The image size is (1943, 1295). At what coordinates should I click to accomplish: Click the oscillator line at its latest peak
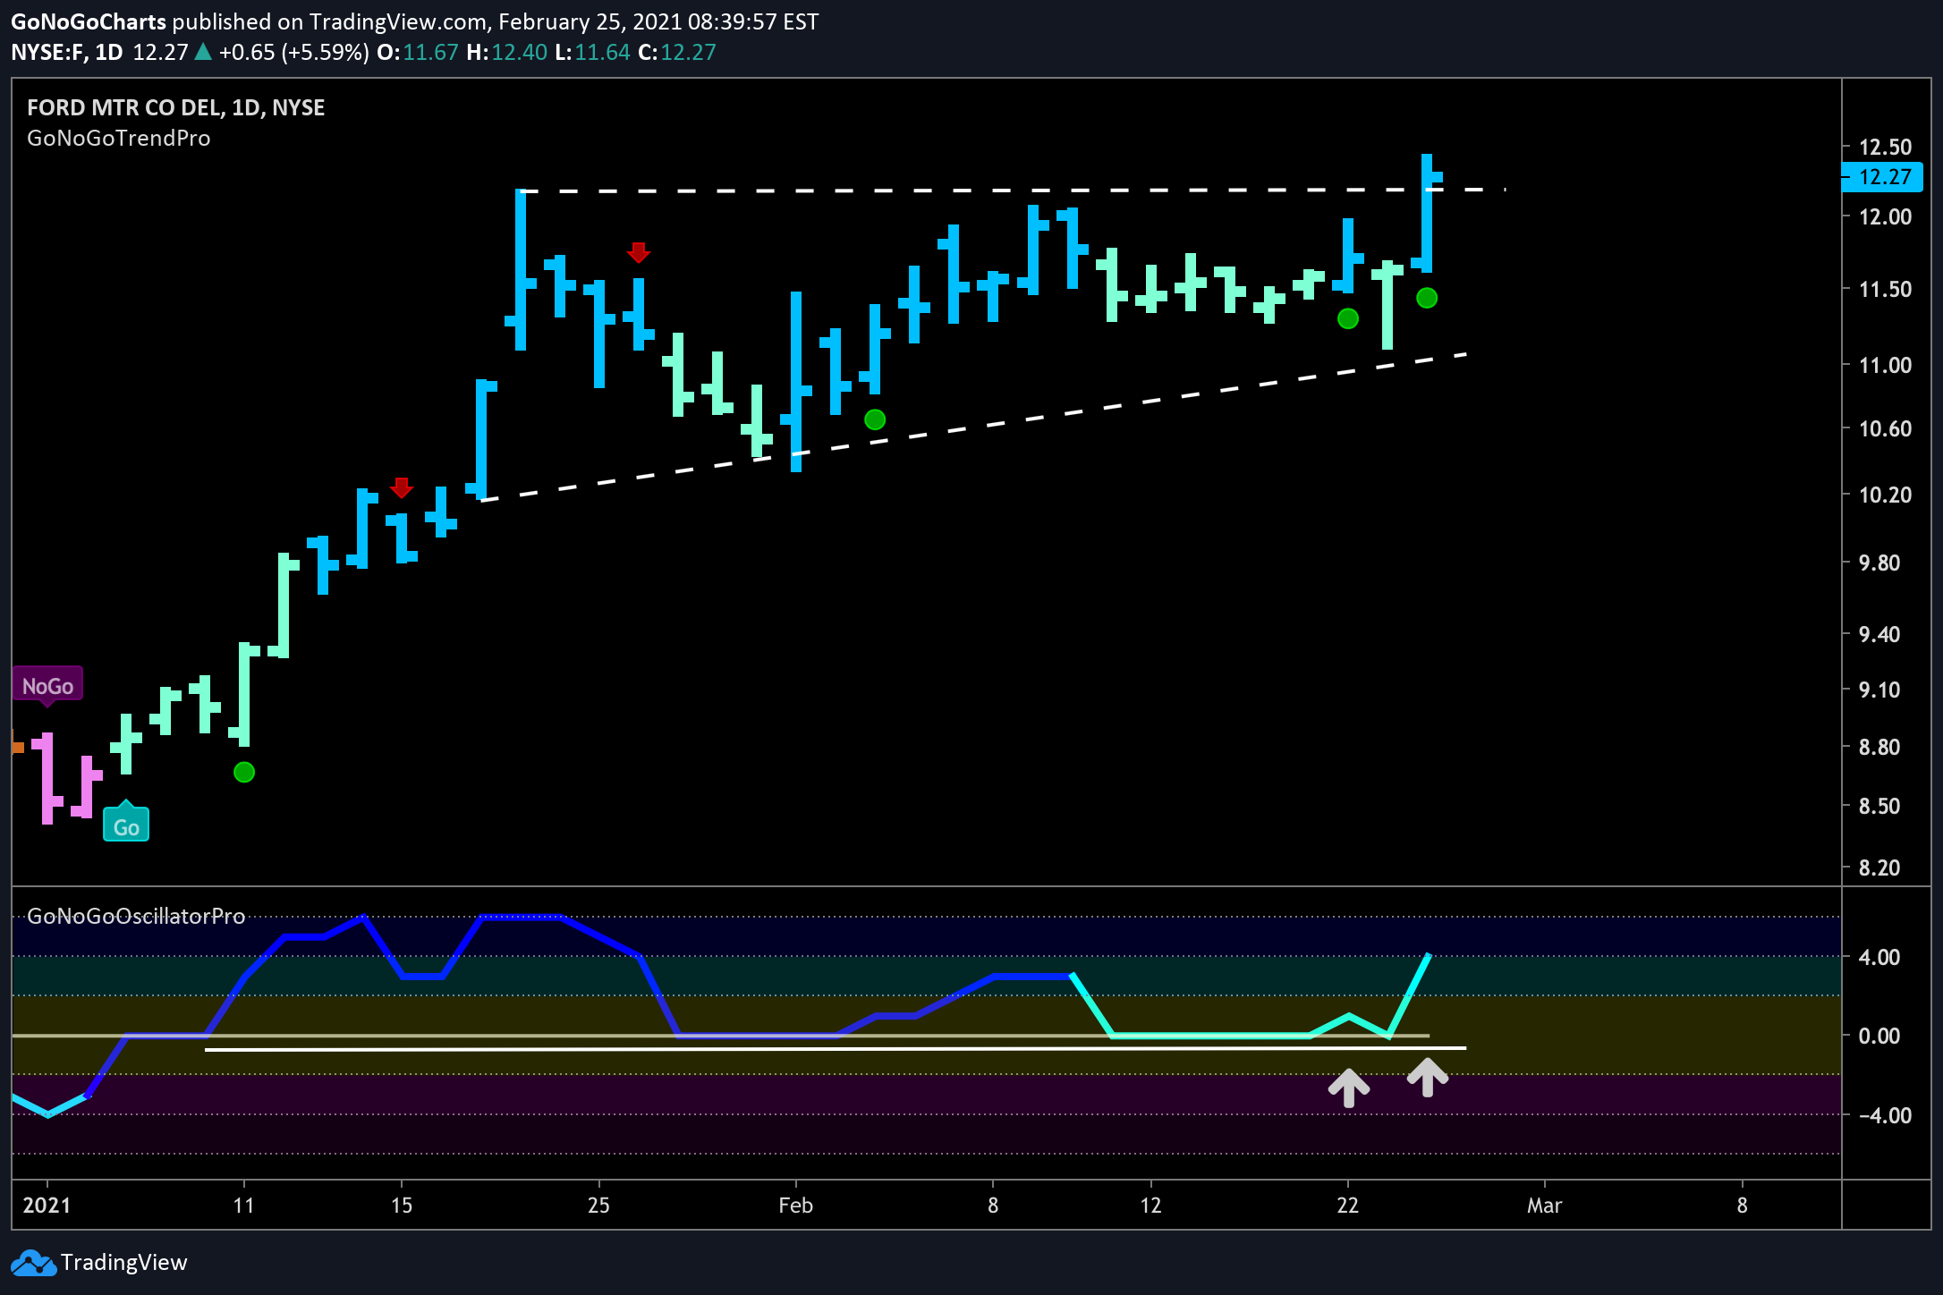[x=1429, y=956]
